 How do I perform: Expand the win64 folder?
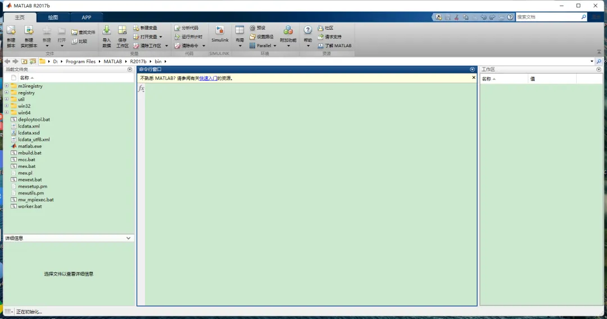click(x=7, y=112)
